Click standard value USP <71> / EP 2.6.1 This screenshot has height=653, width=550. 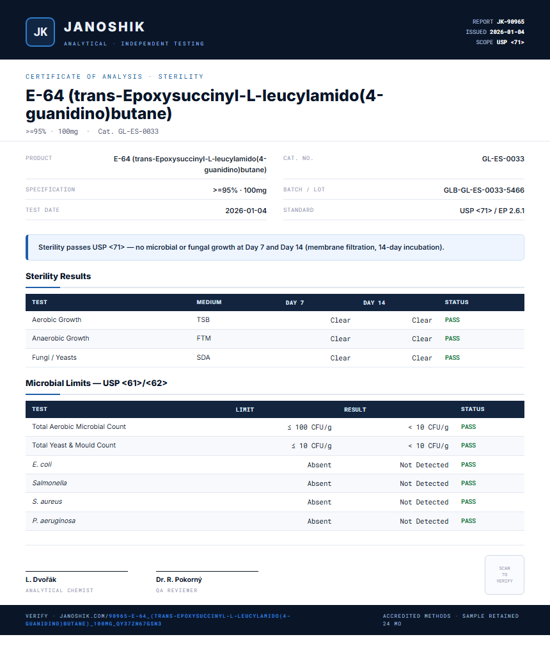pyautogui.click(x=492, y=211)
